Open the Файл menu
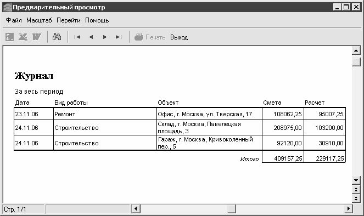The height and width of the screenshot is (216, 364). pos(14,20)
